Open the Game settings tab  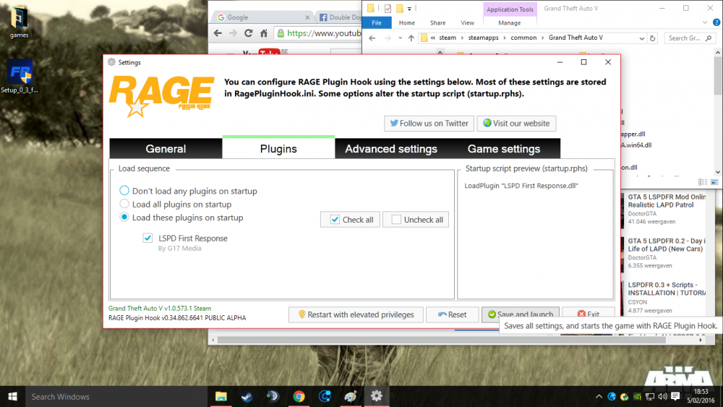coord(503,149)
